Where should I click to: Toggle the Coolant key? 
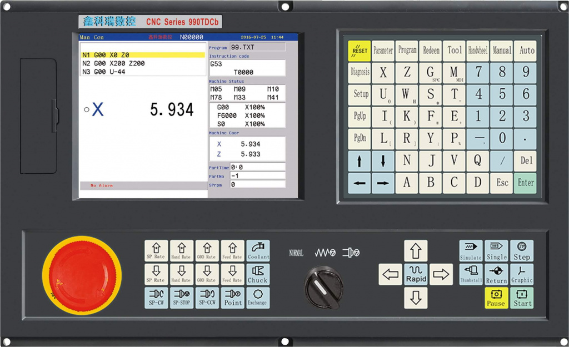click(258, 251)
